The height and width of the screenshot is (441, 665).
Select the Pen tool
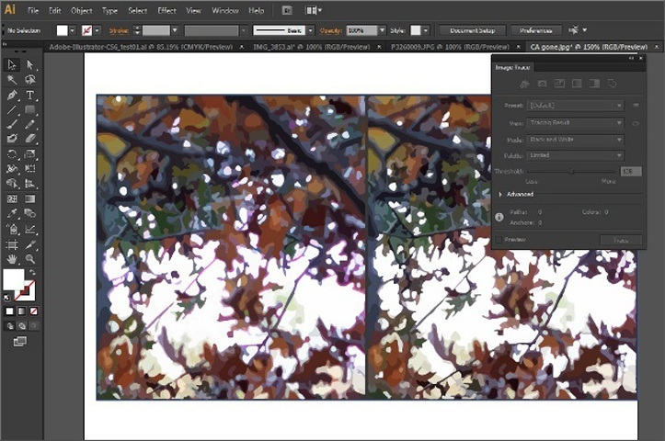(x=12, y=95)
